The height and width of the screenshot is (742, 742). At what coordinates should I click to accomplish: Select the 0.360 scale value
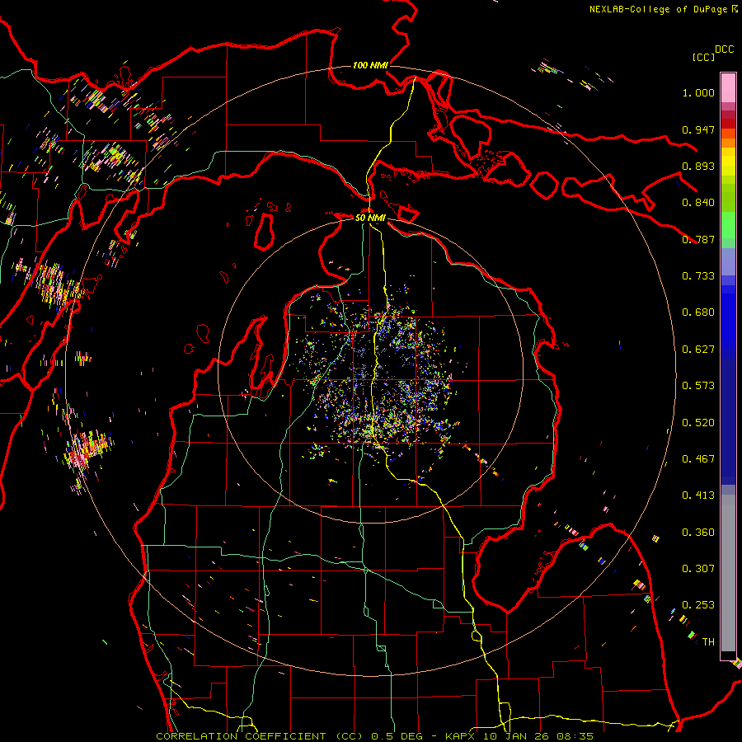pyautogui.click(x=698, y=533)
